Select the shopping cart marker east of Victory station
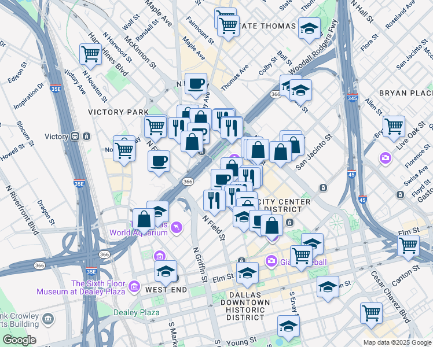This screenshot has height=347, width=433. click(124, 149)
